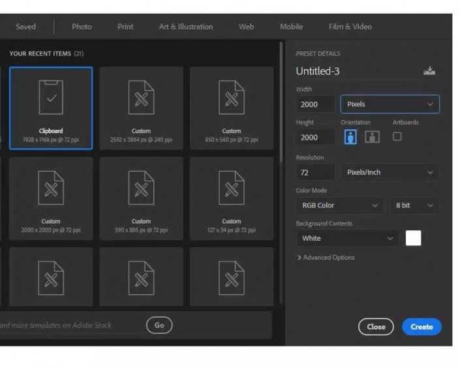Click the save document preset icon
Image resolution: width=460 pixels, height=370 pixels.
coord(429,71)
